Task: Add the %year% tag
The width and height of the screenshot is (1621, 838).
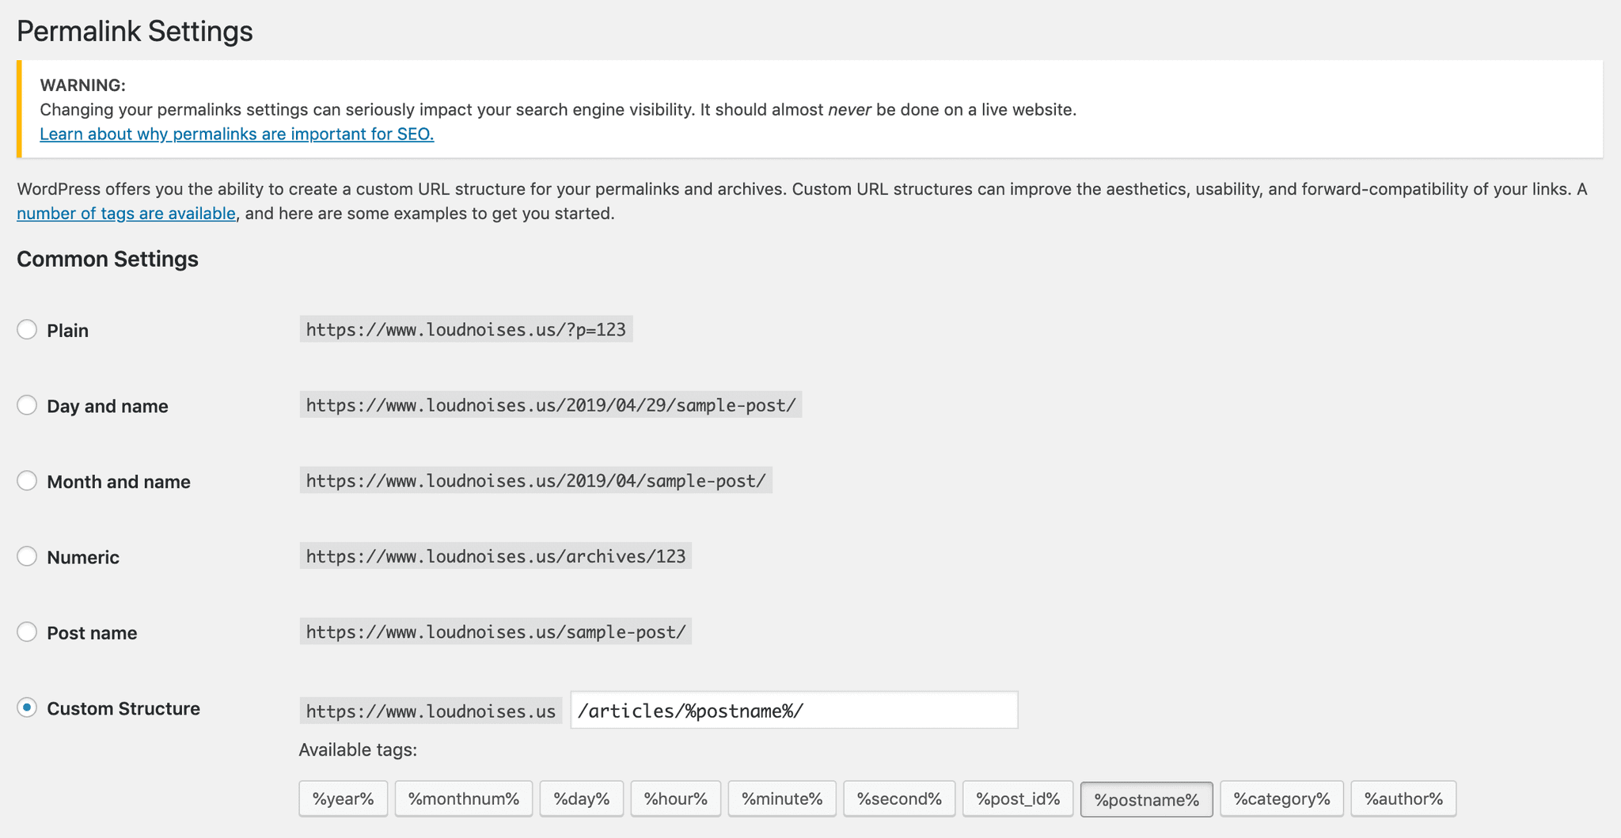Action: [343, 798]
